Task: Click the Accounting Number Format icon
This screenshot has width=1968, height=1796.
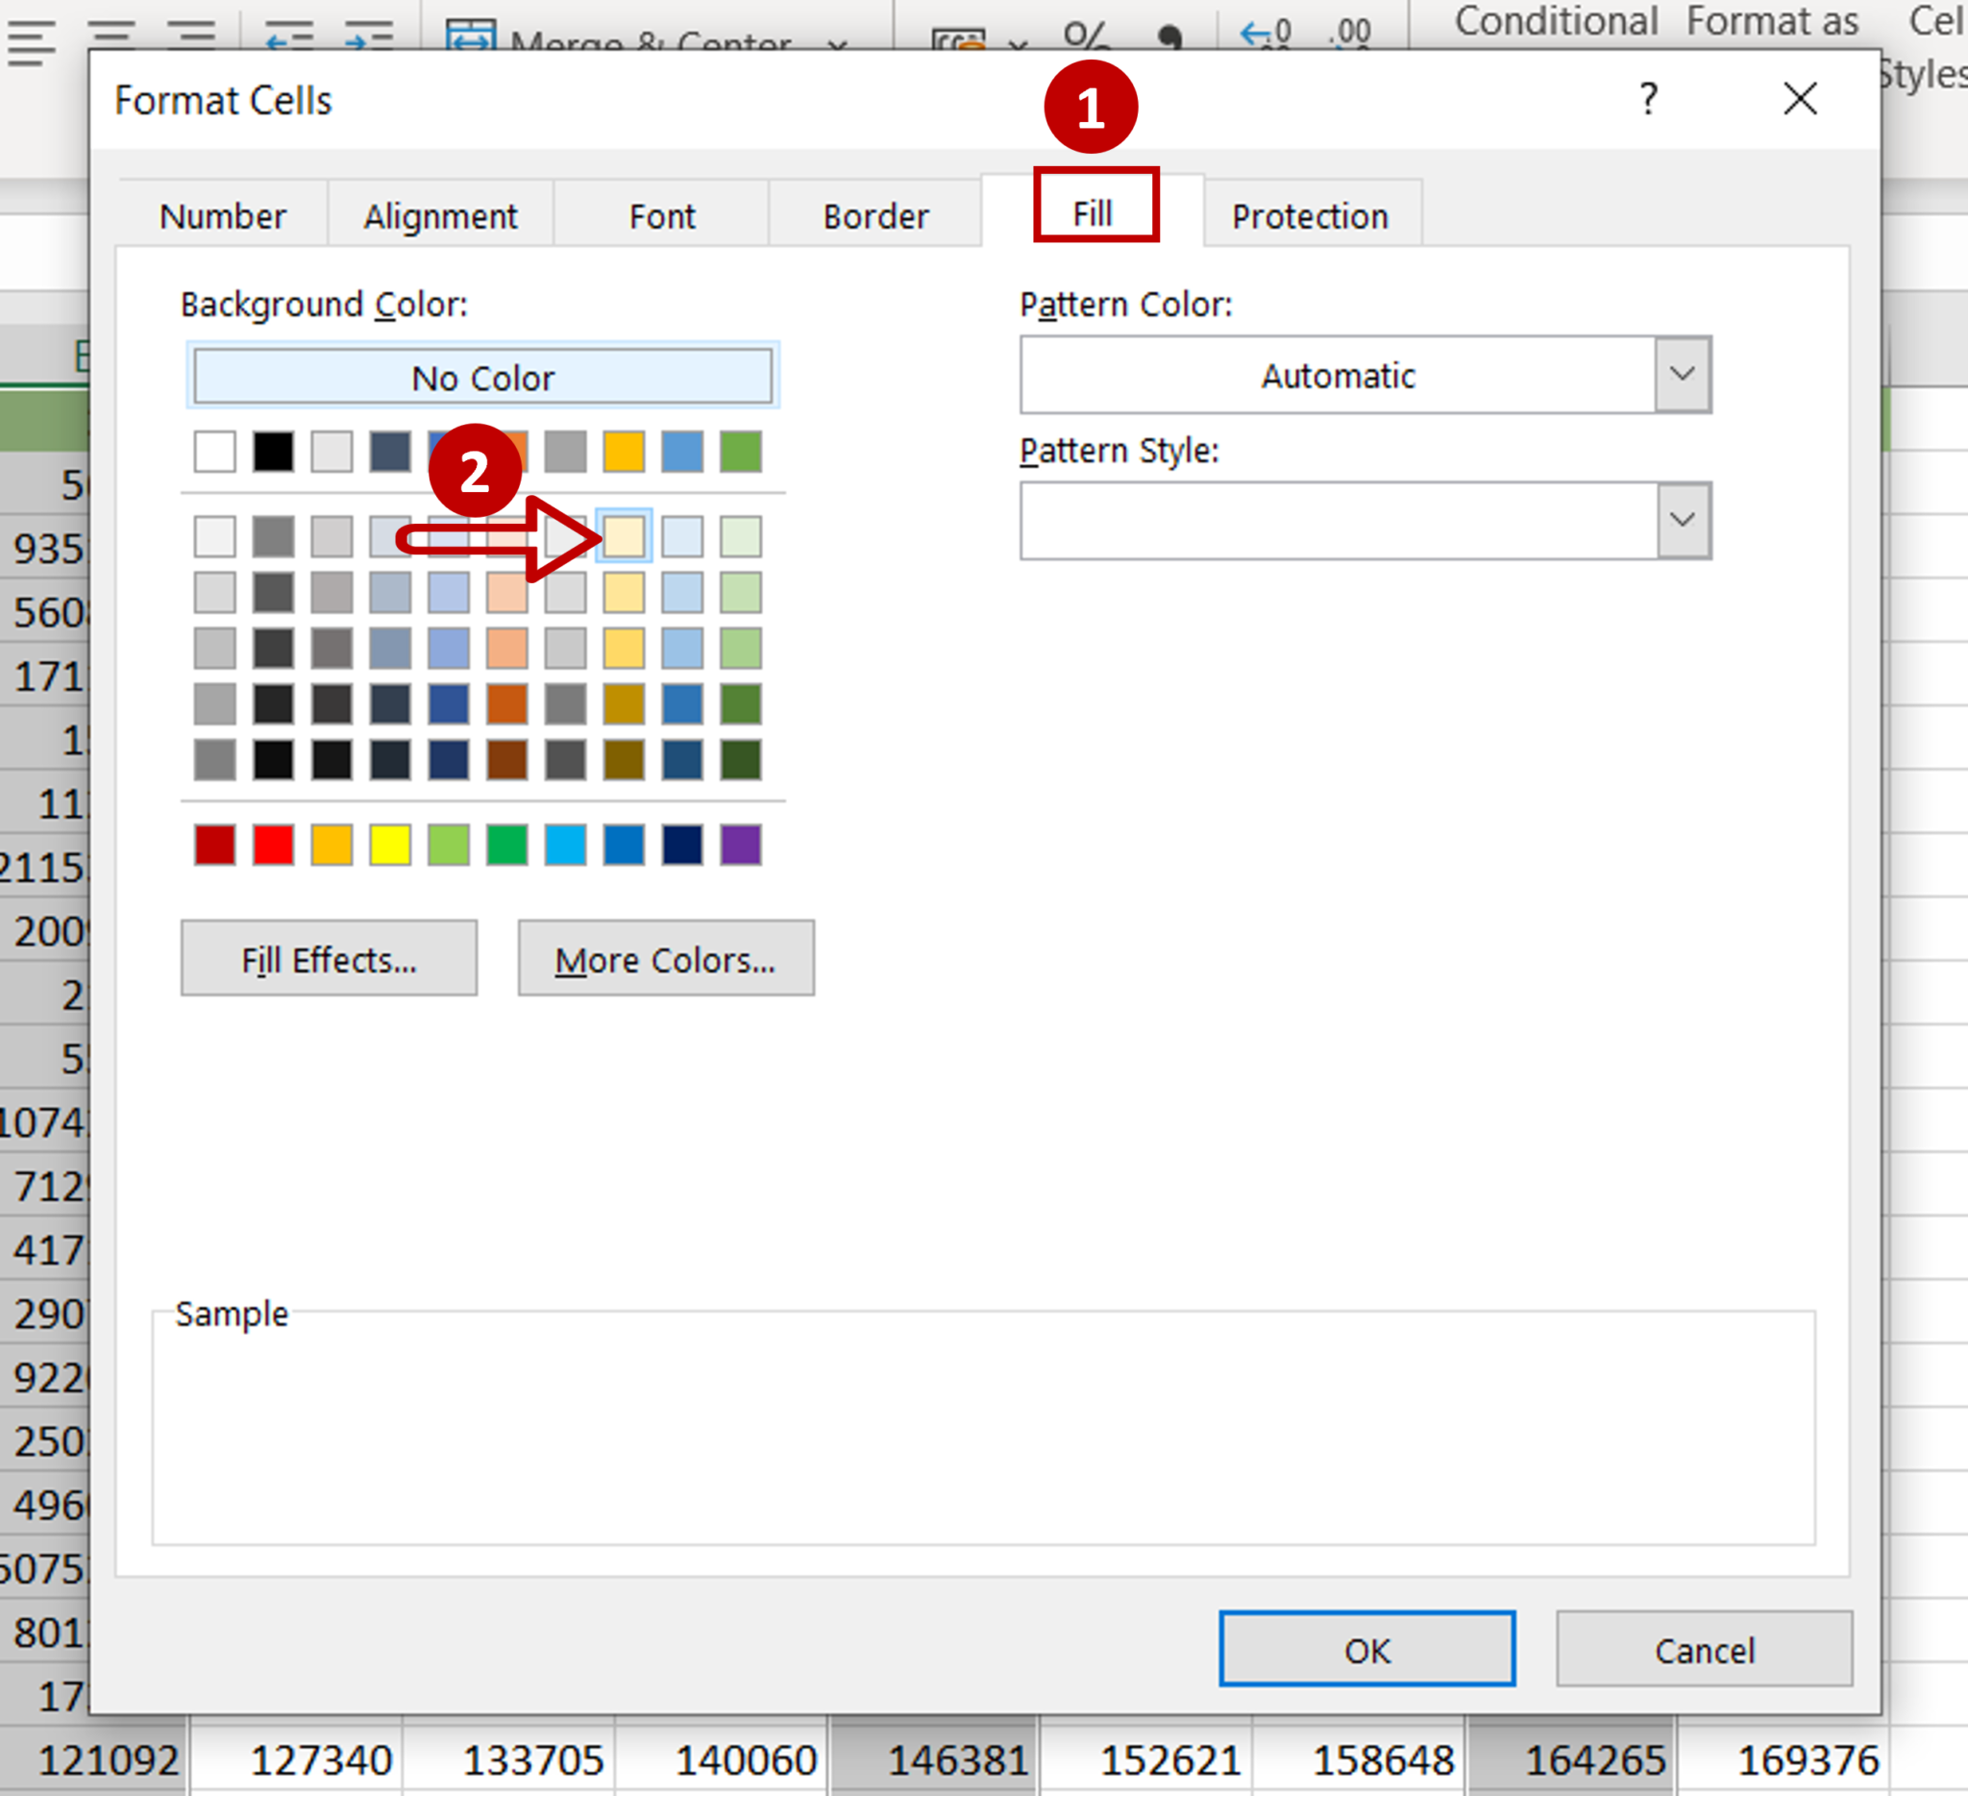Action: pos(958,41)
